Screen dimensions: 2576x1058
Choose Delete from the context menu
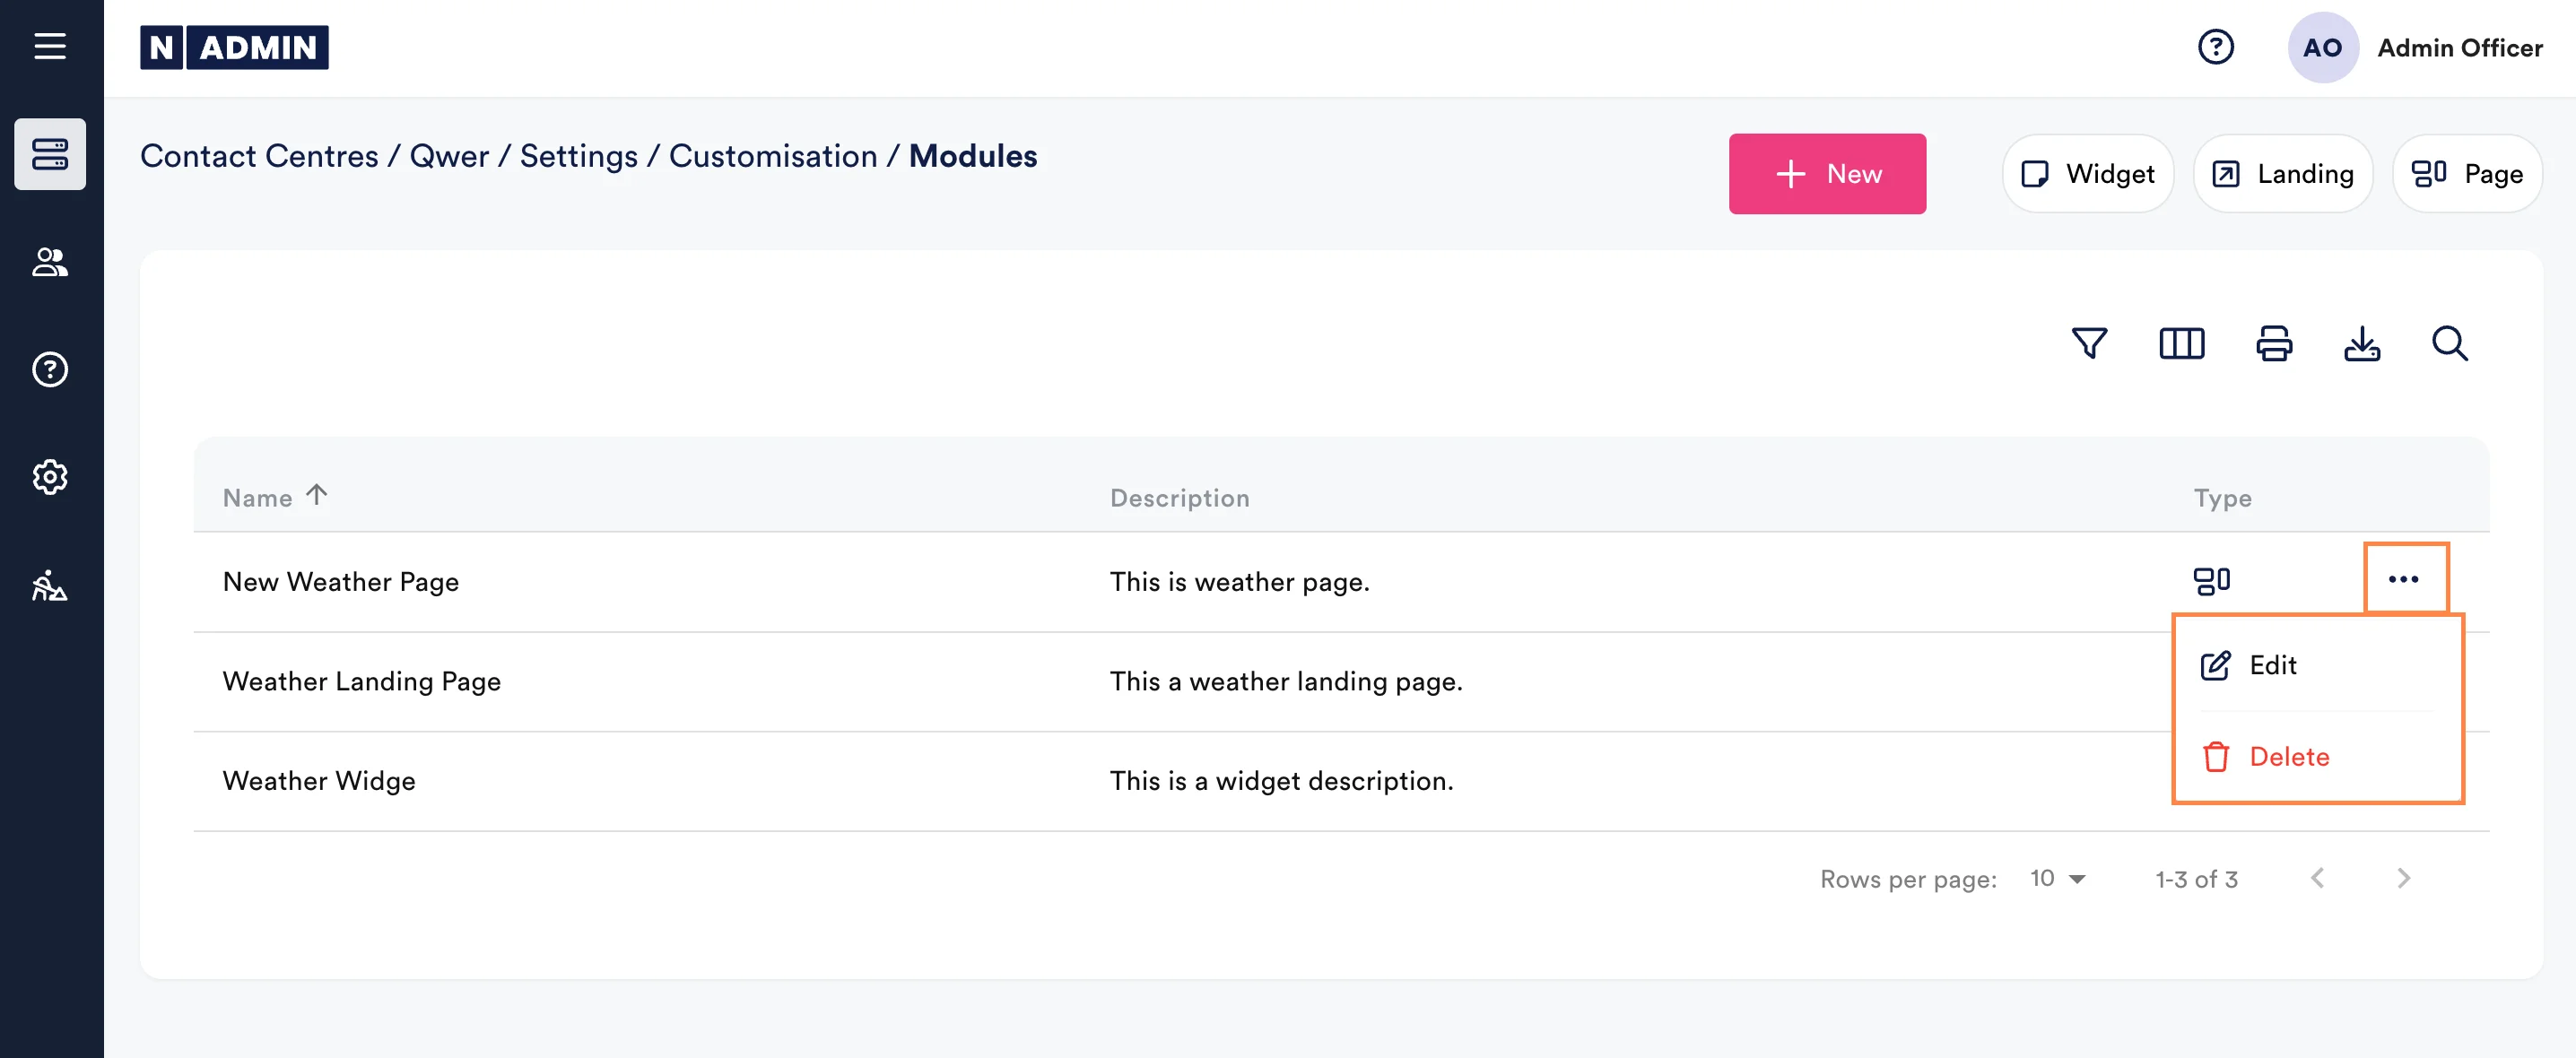click(2287, 756)
